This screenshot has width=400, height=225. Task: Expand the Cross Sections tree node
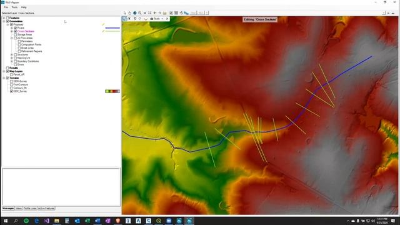(12, 31)
